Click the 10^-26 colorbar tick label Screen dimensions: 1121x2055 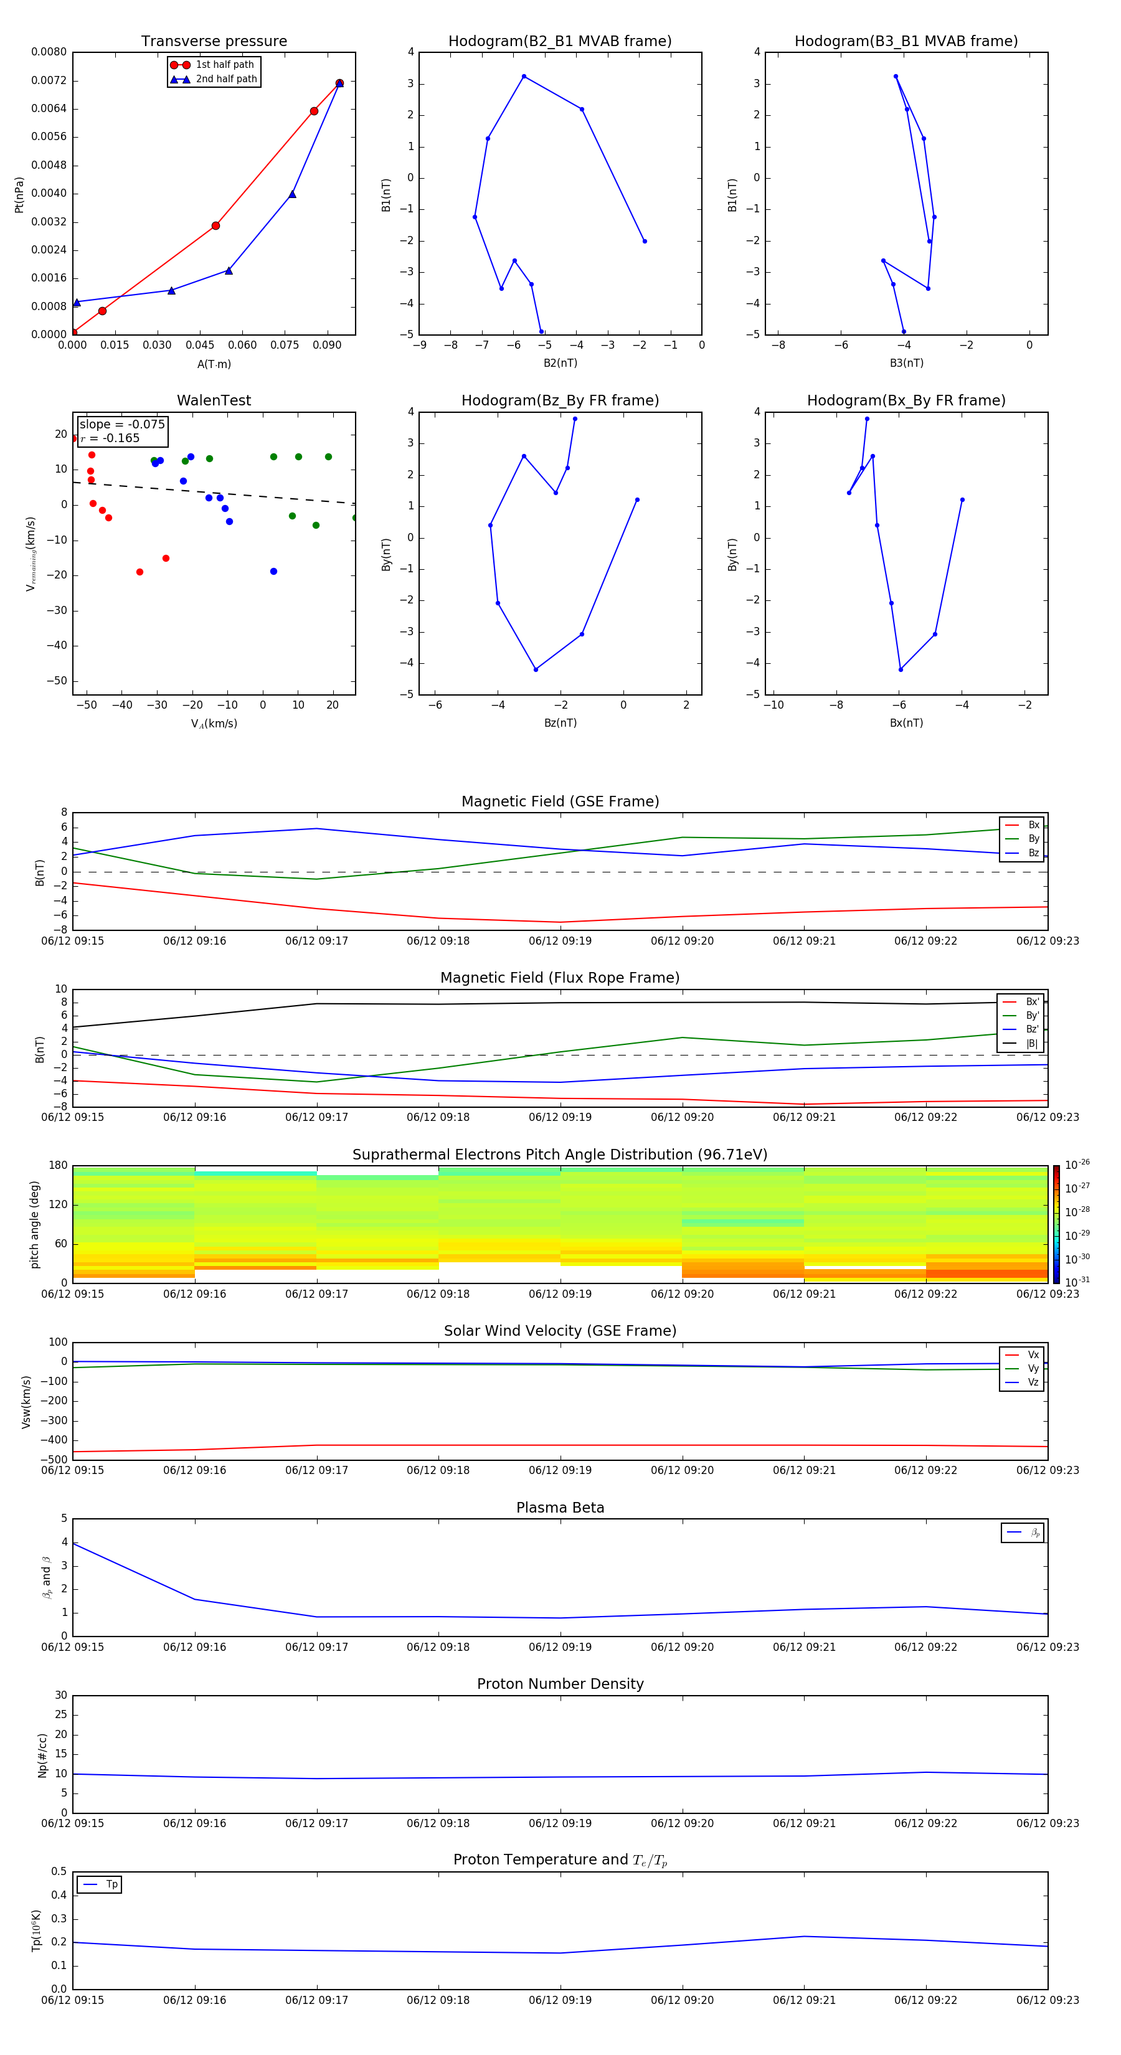(x=1077, y=1164)
